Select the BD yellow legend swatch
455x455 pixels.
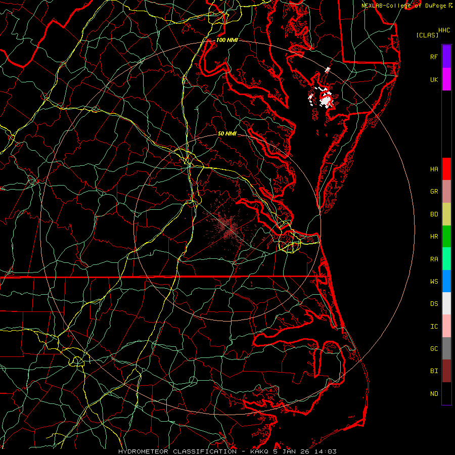[446, 214]
